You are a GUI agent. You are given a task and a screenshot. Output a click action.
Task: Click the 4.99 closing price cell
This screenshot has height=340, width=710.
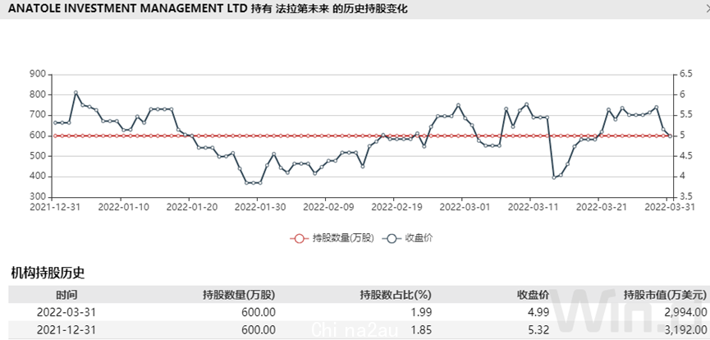[x=538, y=312]
